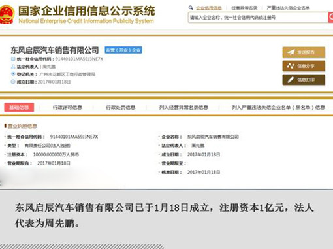Click the 营业期限自 date value
333x249 pixels.
pyautogui.click(x=54, y=163)
